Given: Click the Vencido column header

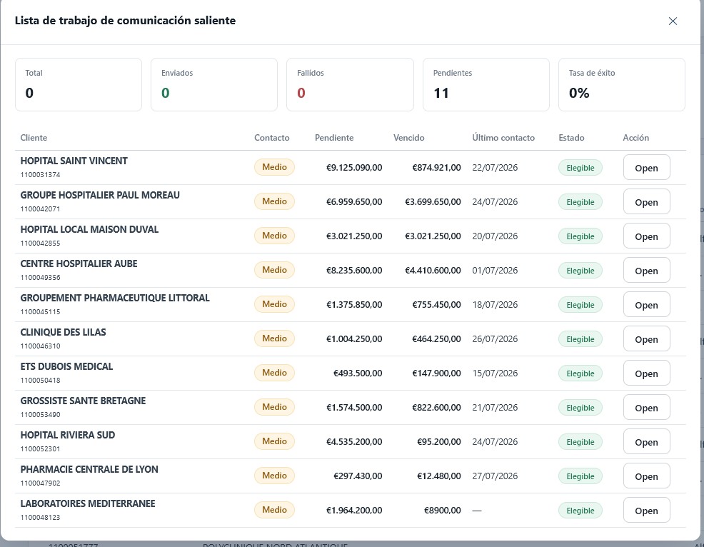Looking at the screenshot, I should 408,138.
